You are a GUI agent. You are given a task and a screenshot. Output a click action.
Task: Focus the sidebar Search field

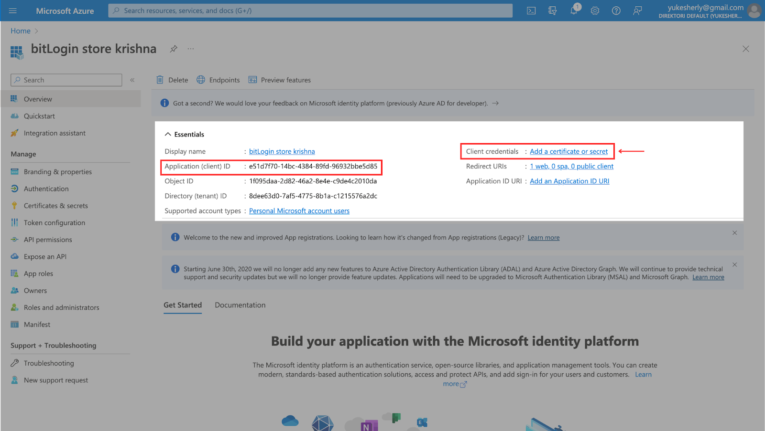(66, 80)
